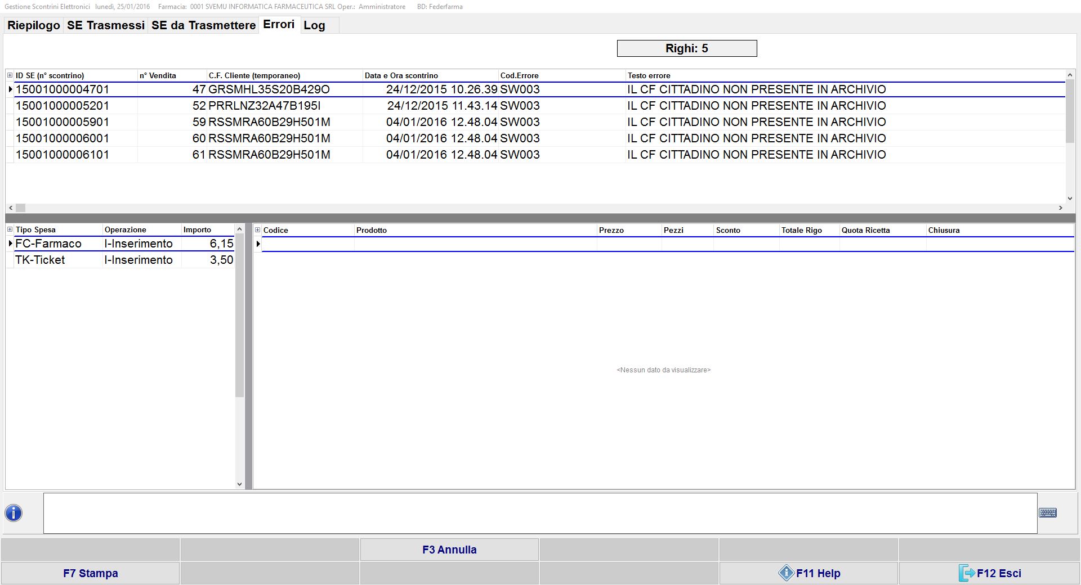Select receipt row 15001000005201

point(62,106)
